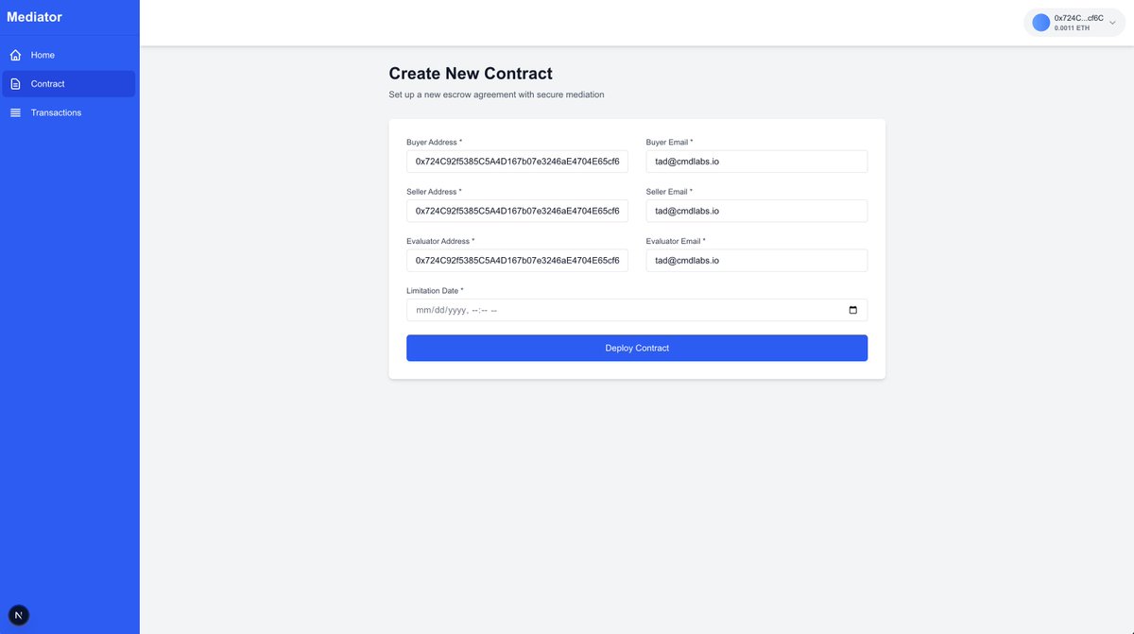
Task: Switch to the Transactions section
Action: pos(56,111)
